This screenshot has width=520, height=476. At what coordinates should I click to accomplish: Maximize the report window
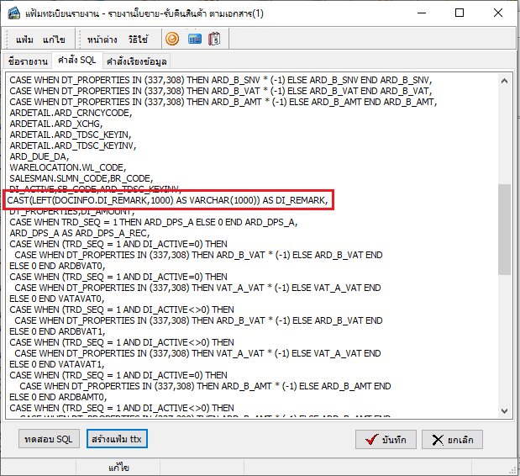coord(458,13)
